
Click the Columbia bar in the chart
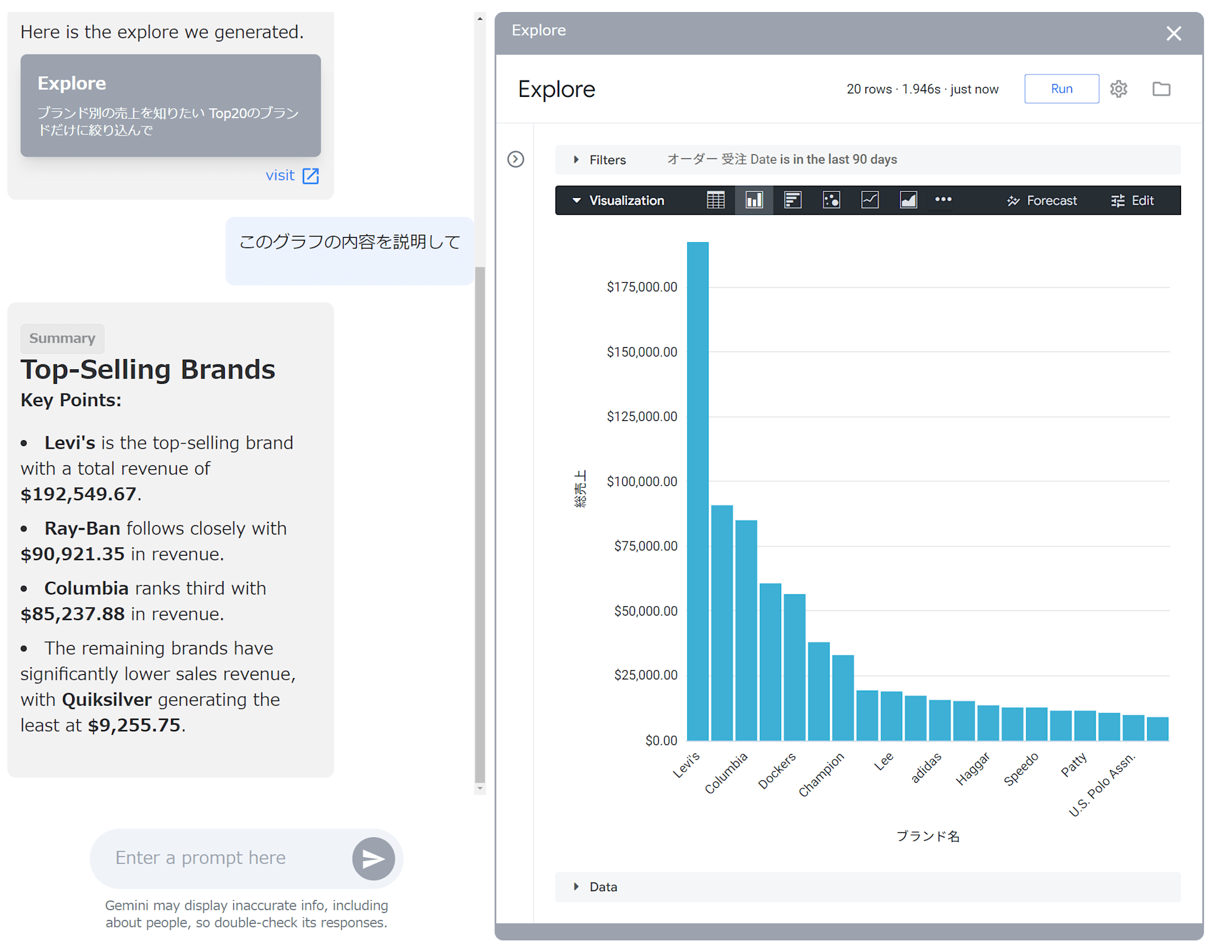746,630
